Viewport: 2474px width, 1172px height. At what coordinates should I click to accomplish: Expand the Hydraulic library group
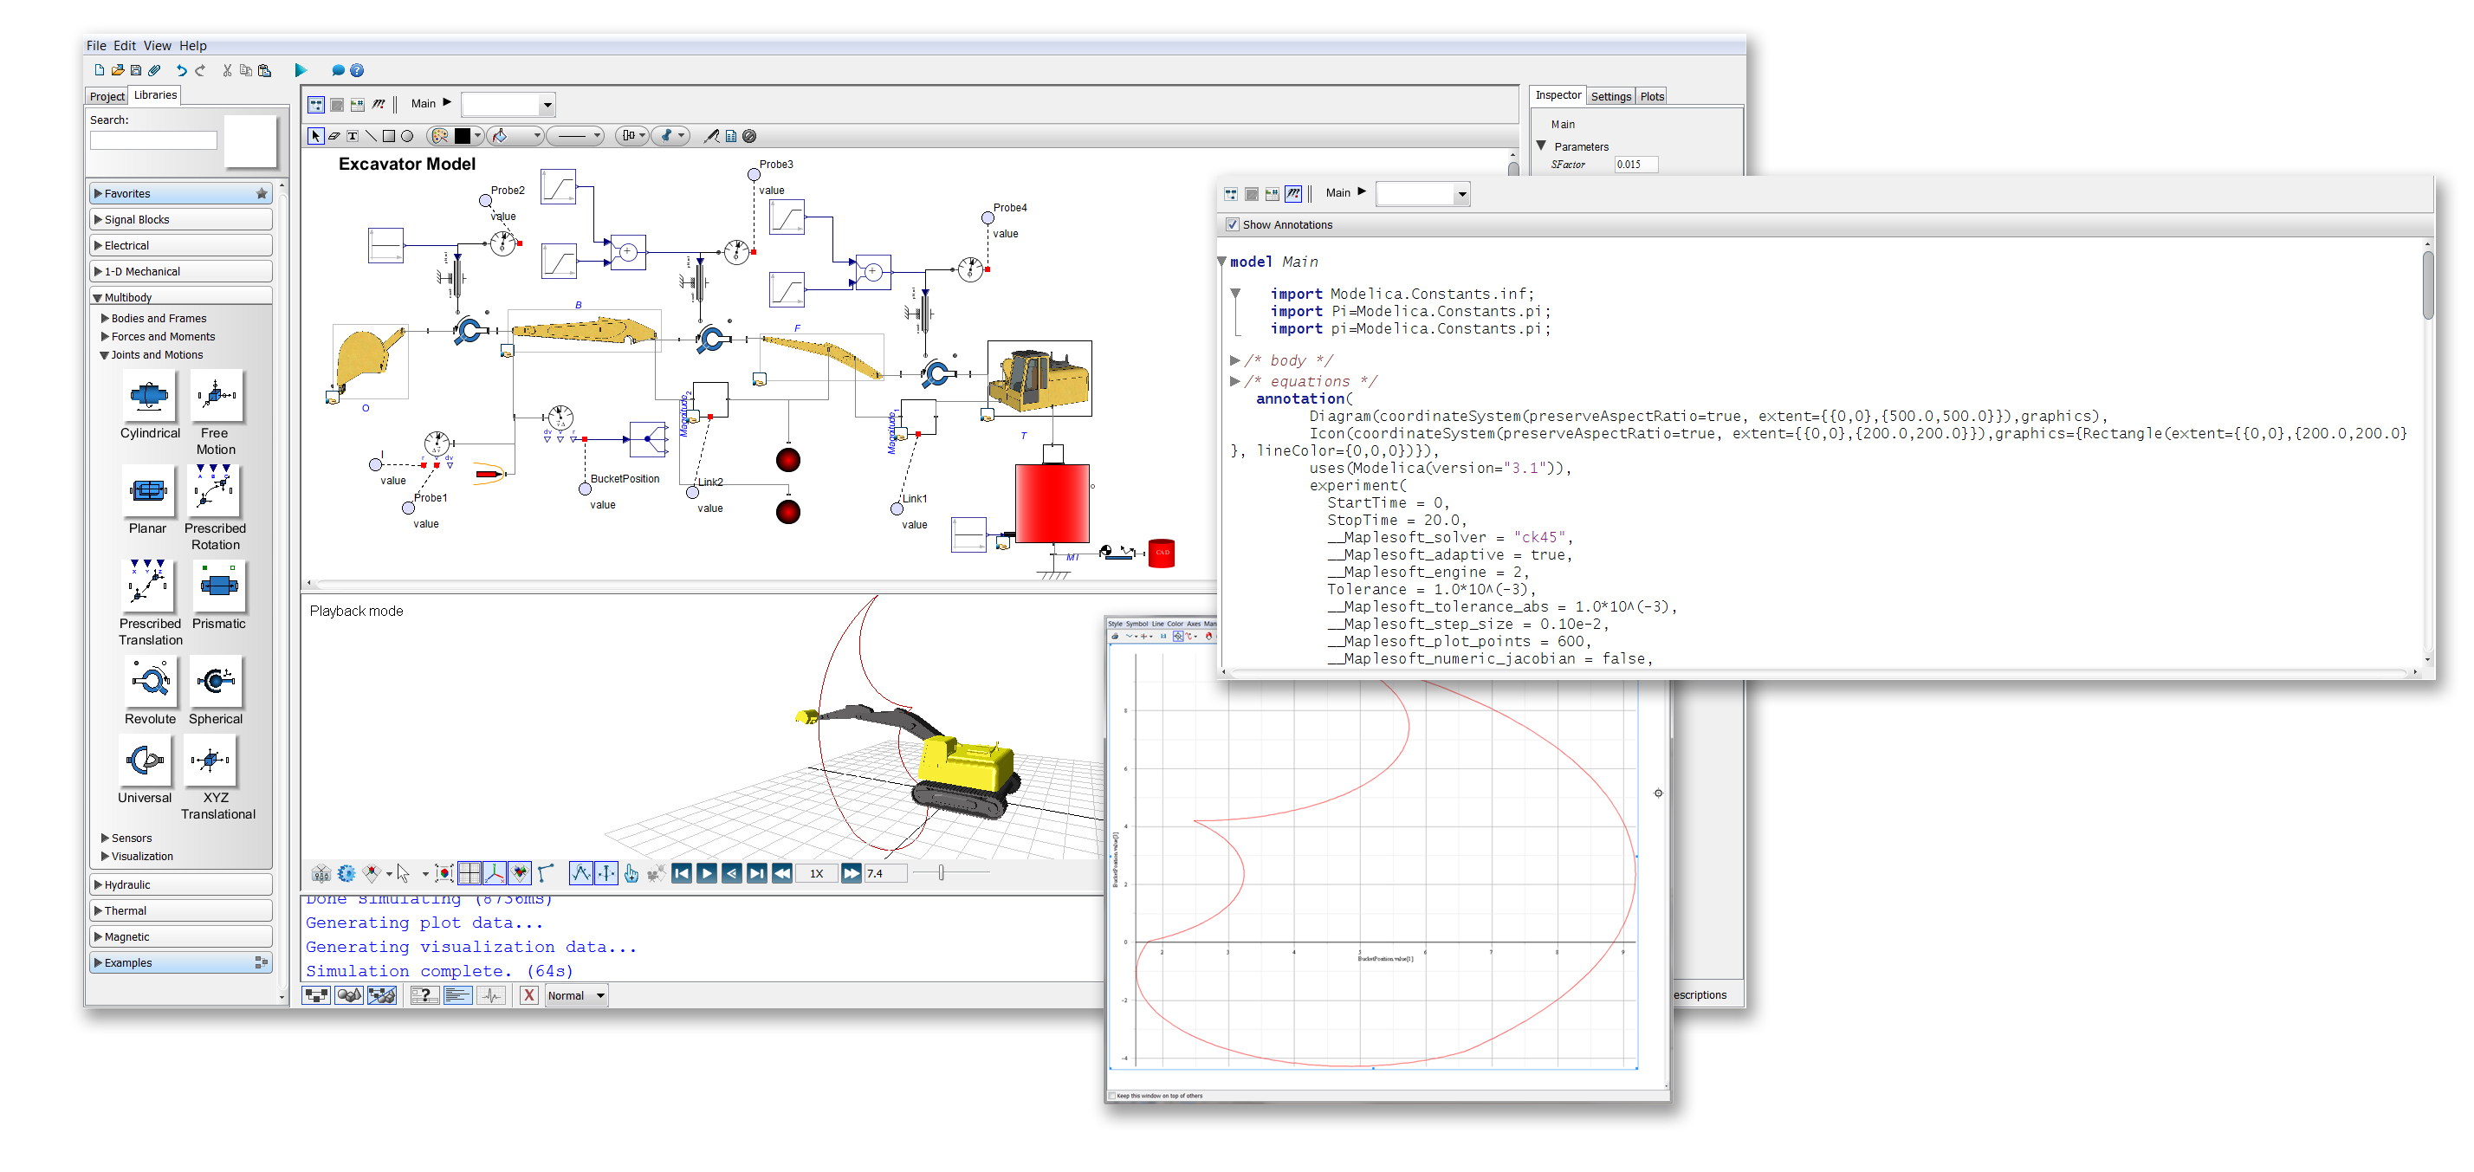(180, 884)
